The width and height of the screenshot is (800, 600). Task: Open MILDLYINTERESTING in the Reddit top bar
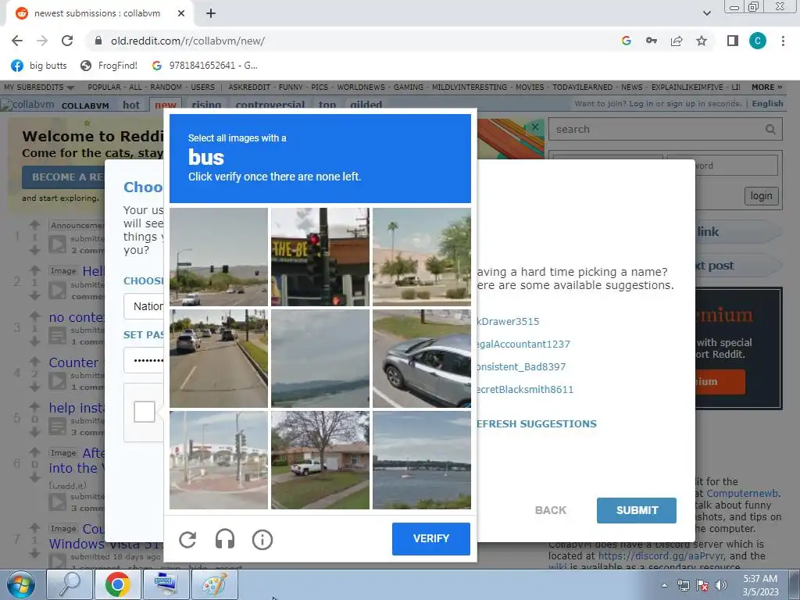(470, 87)
